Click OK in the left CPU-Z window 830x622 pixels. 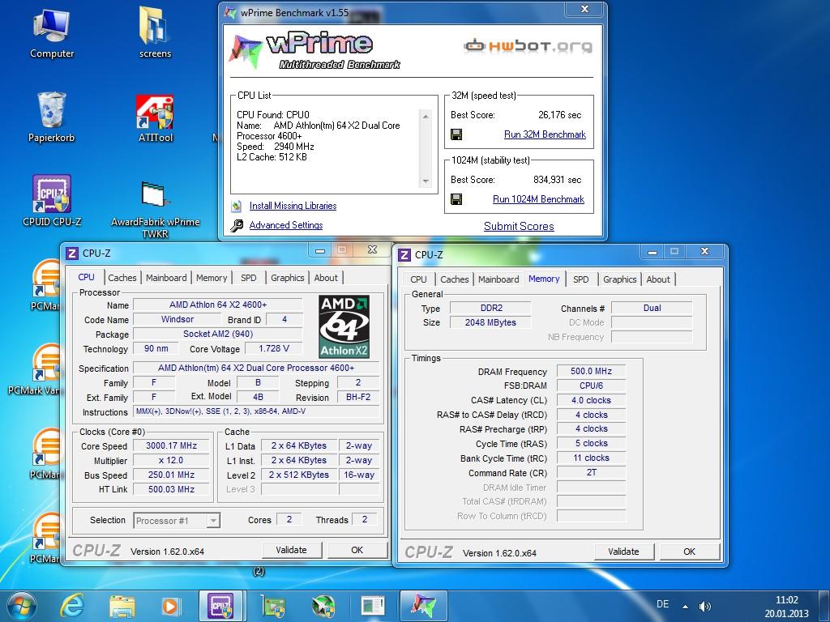tap(357, 550)
